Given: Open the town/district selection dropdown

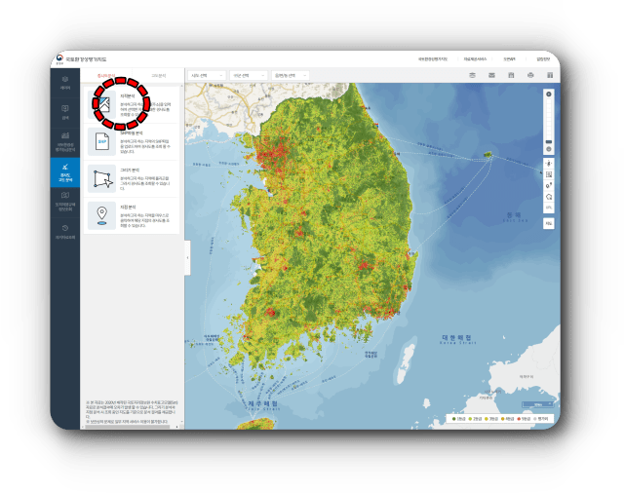Looking at the screenshot, I should coord(291,76).
